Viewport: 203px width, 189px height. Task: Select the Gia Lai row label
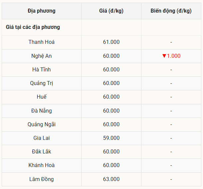click(x=42, y=138)
